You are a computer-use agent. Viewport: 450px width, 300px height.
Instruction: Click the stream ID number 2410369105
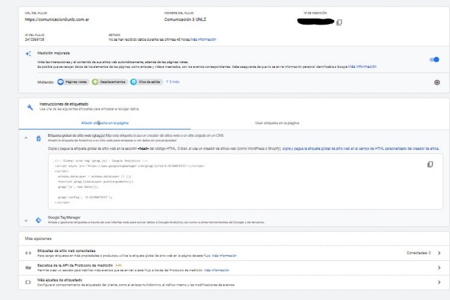[34, 40]
